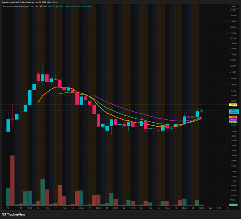241x219 pixels.
Task: Click the 156.00 price axis value
Action: [x=233, y=125]
